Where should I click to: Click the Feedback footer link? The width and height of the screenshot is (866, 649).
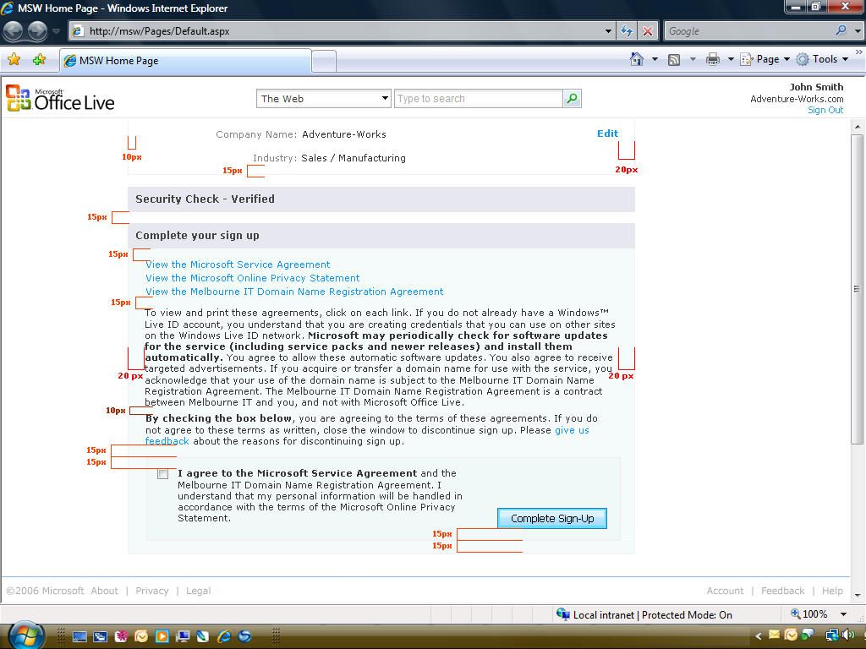pyautogui.click(x=782, y=591)
